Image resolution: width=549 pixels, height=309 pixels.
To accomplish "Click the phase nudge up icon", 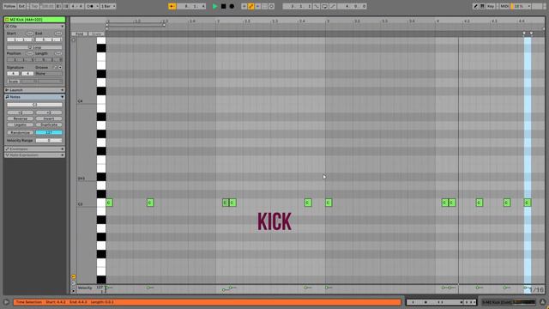I will click(65, 6).
